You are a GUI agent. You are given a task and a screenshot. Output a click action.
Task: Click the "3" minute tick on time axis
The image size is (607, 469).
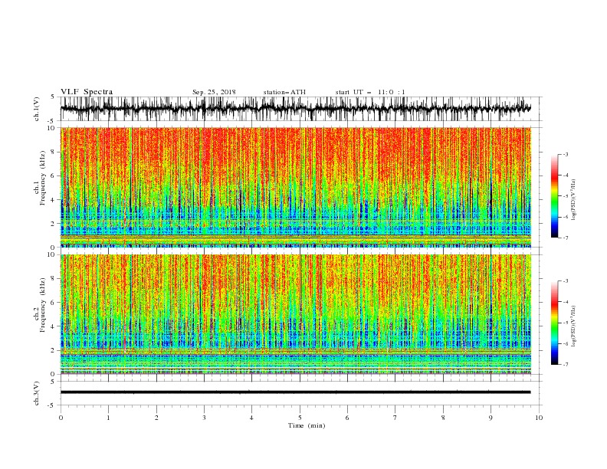click(204, 418)
